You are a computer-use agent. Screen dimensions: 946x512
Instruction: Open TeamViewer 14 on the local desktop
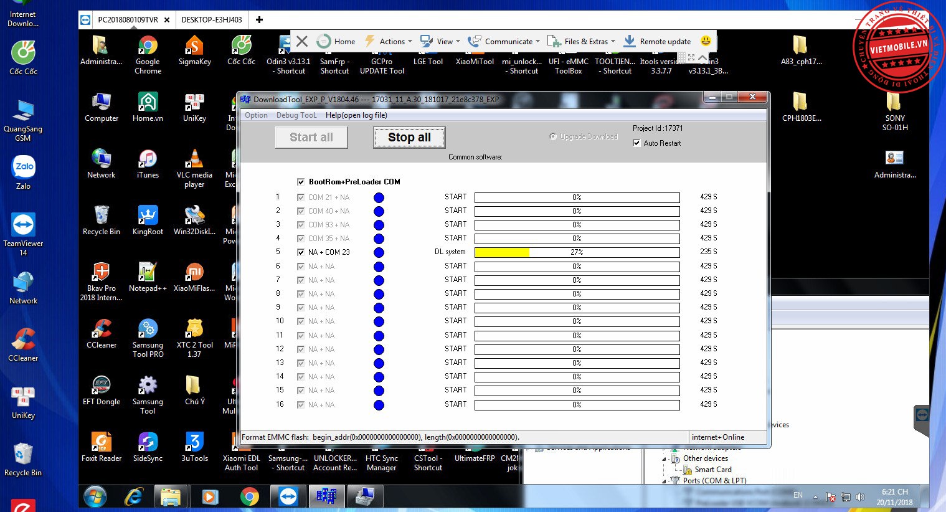coord(23,234)
